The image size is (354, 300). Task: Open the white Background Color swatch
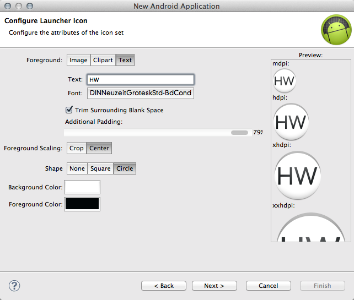click(x=82, y=187)
